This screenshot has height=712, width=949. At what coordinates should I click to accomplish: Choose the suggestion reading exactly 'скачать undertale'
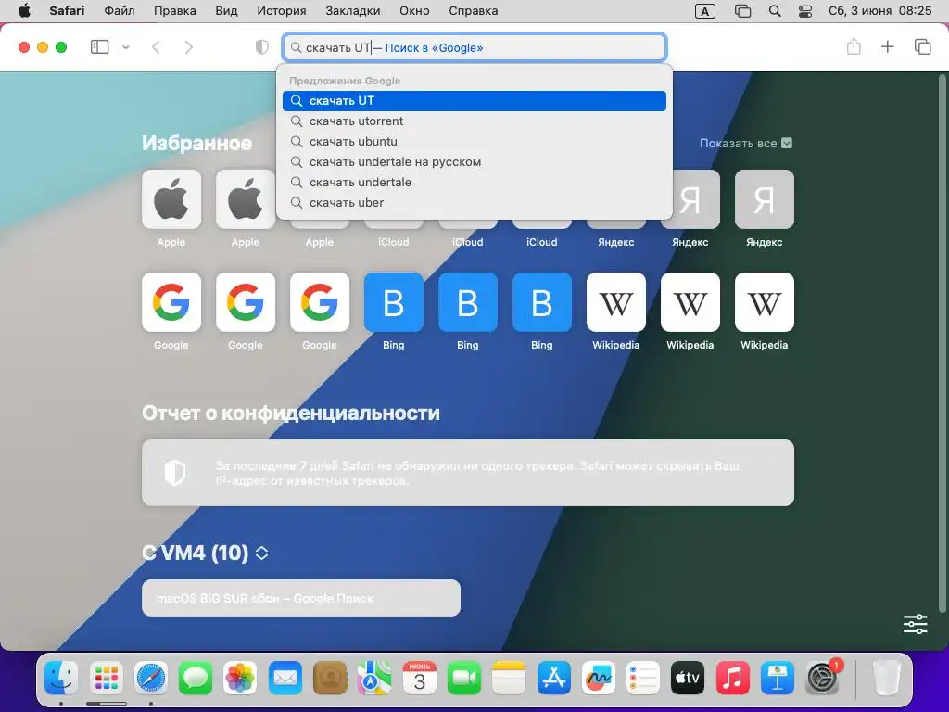(474, 183)
